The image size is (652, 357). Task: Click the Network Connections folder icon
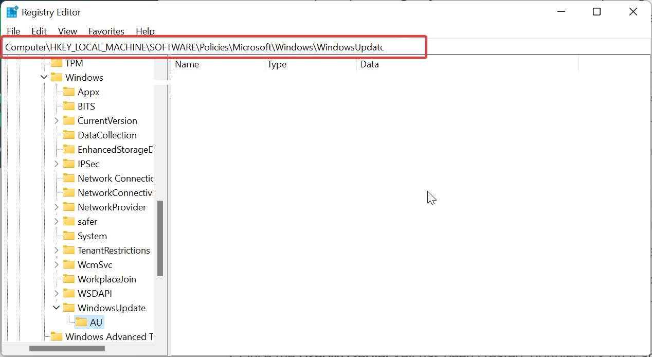pos(69,178)
